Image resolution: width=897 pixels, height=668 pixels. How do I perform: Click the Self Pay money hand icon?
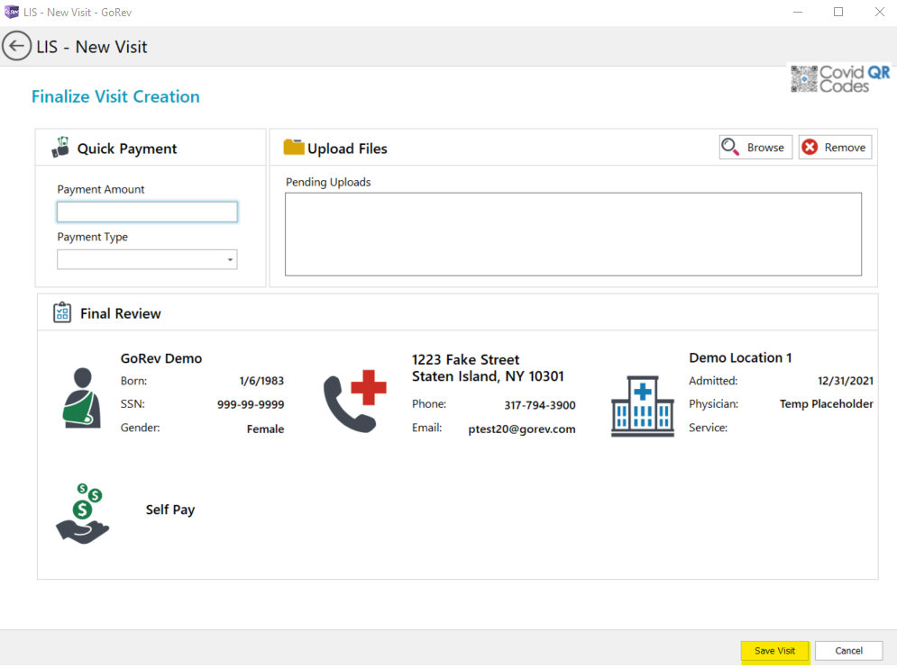click(x=82, y=513)
